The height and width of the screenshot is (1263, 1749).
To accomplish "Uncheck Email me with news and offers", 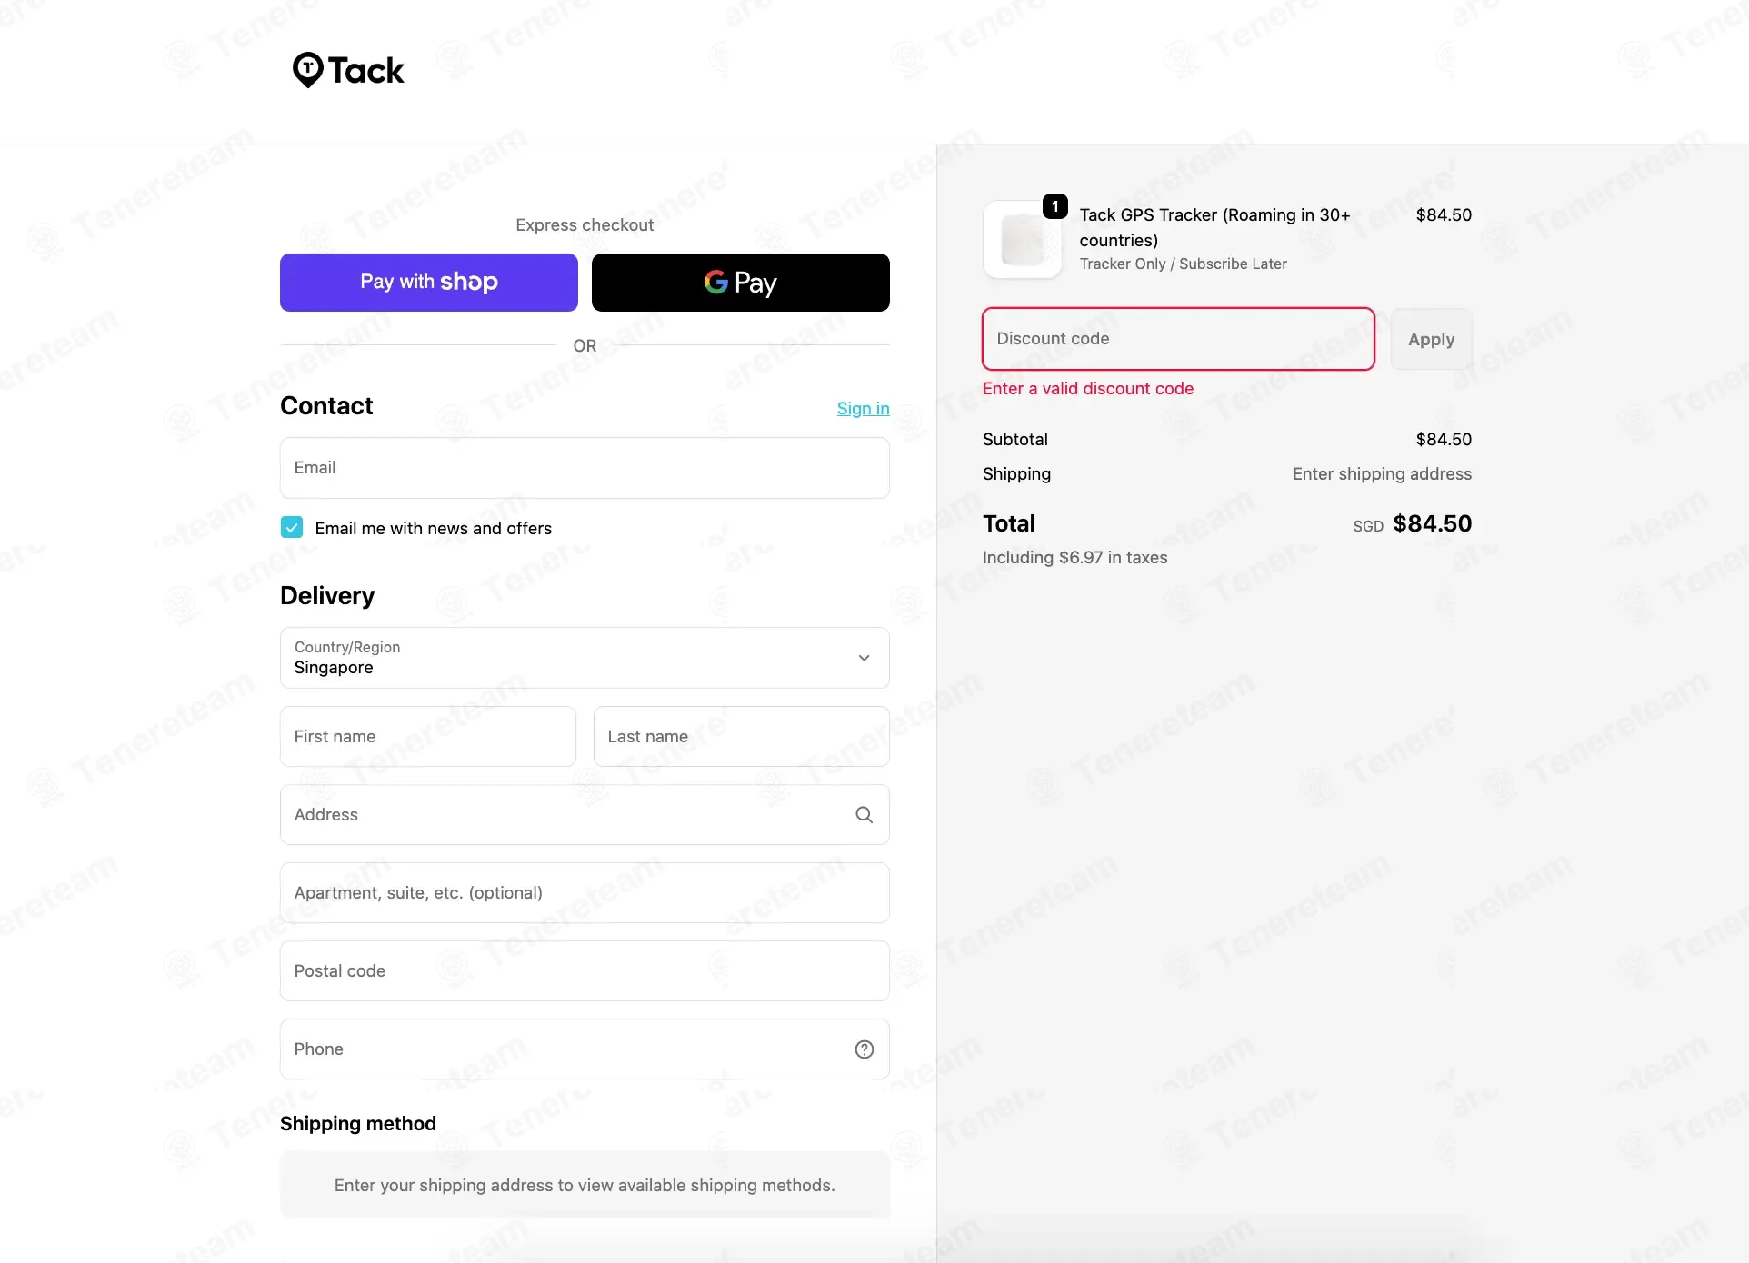I will pos(292,528).
